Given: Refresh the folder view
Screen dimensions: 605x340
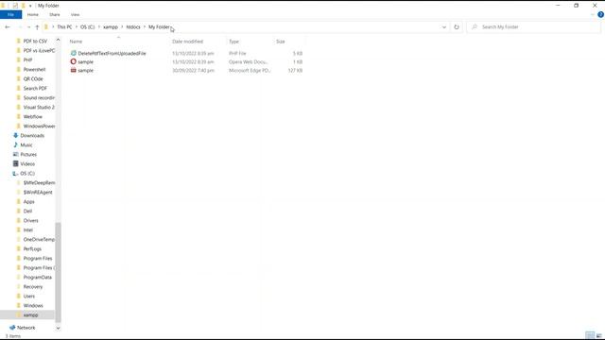Looking at the screenshot, I should tap(457, 27).
